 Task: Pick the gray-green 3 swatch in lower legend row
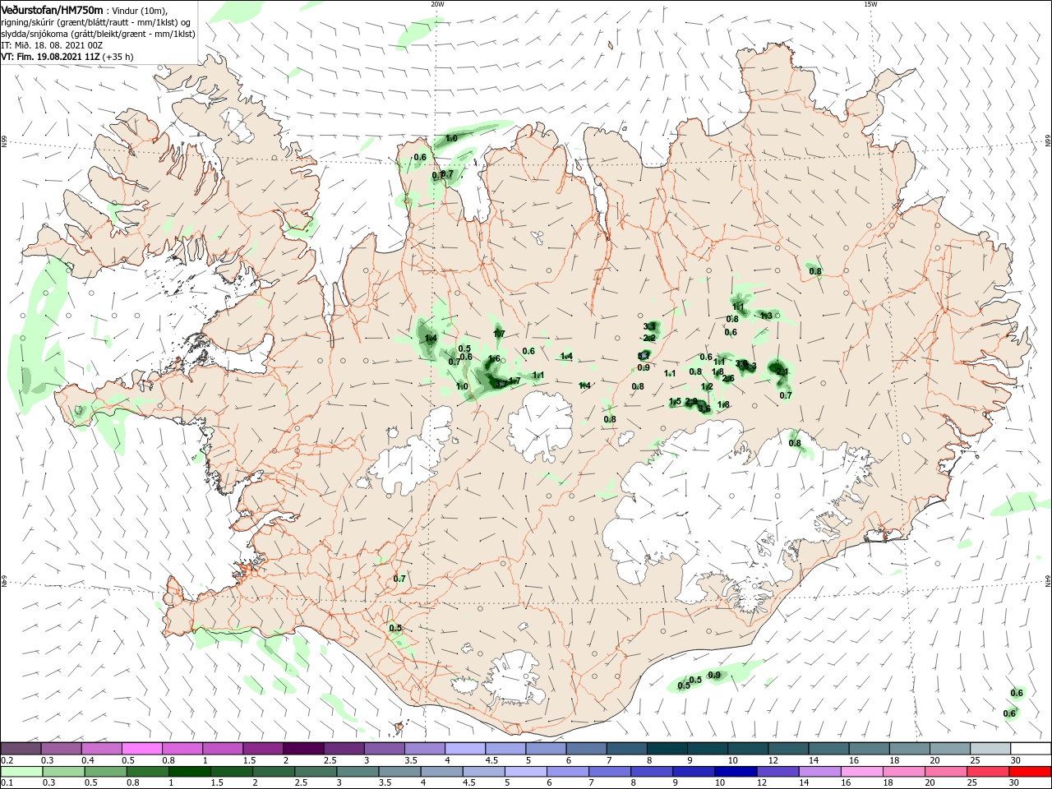point(358,772)
